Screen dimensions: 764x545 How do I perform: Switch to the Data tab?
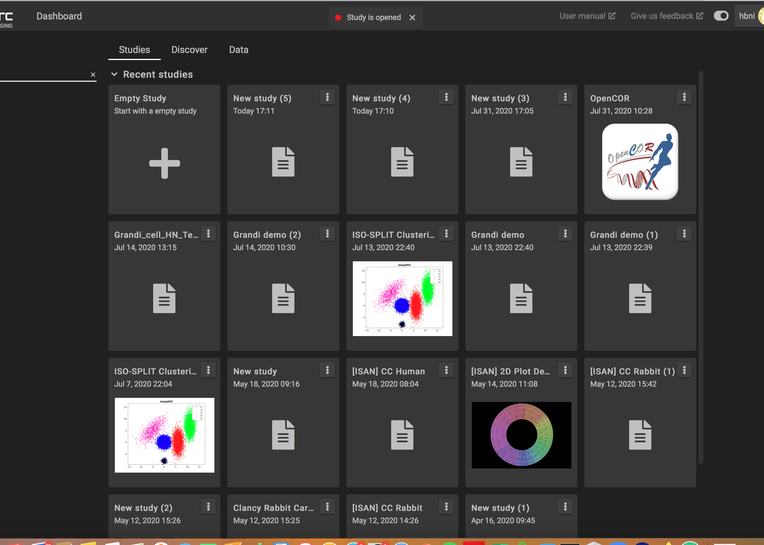click(239, 50)
